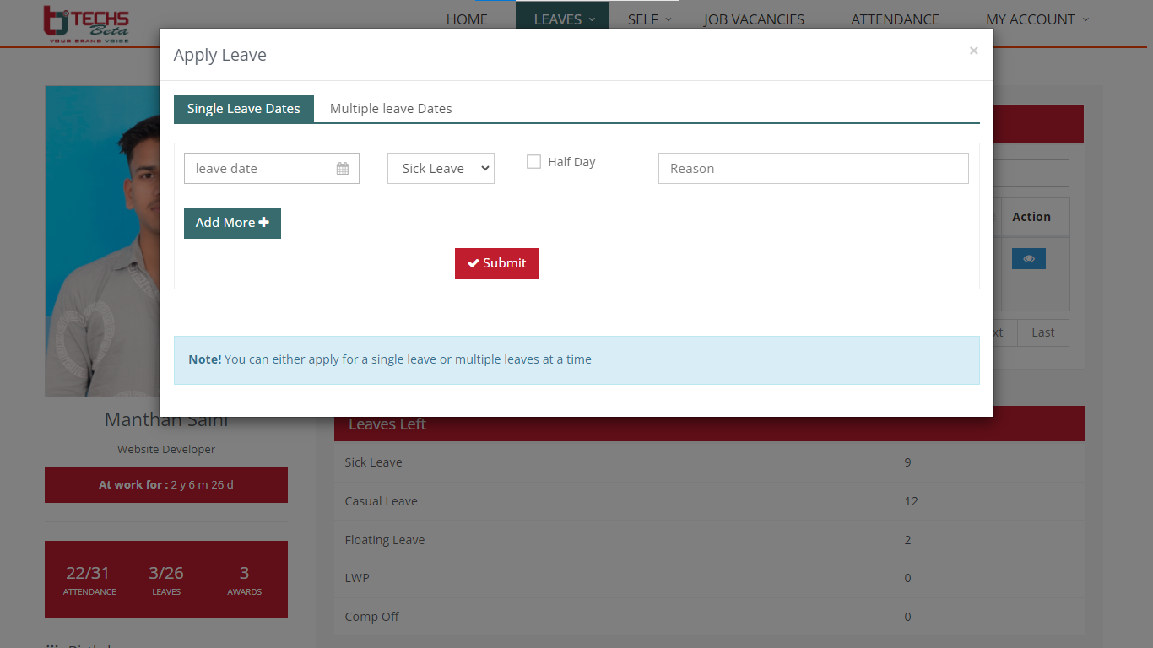Open the Attendance page
The image size is (1153, 648).
click(x=895, y=19)
